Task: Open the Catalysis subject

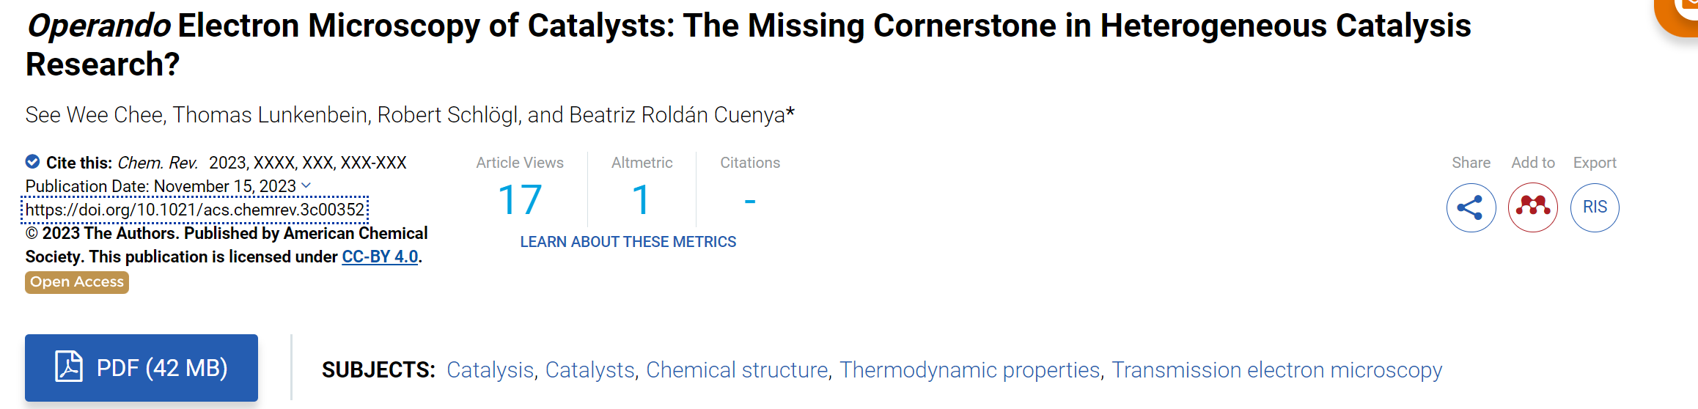Action: coord(490,370)
